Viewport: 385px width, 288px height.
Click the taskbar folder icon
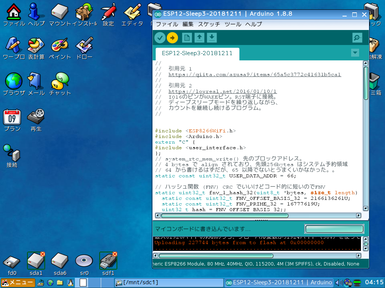click(x=60, y=283)
